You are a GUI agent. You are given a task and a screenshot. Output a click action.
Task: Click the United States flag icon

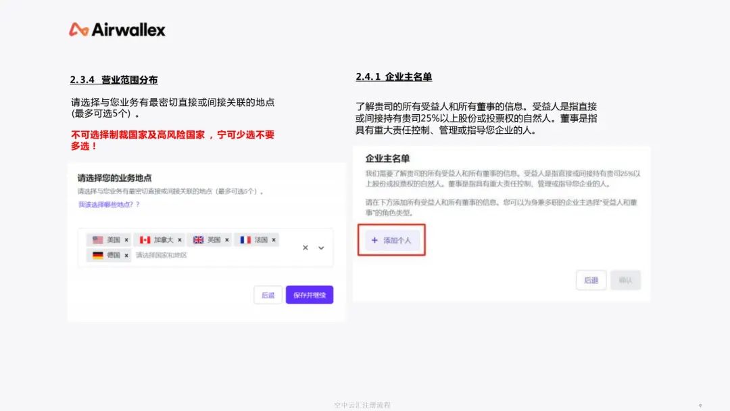point(98,240)
